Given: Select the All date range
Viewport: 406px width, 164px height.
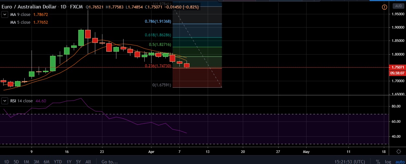Looking at the screenshot, I should pyautogui.click(x=88, y=161).
